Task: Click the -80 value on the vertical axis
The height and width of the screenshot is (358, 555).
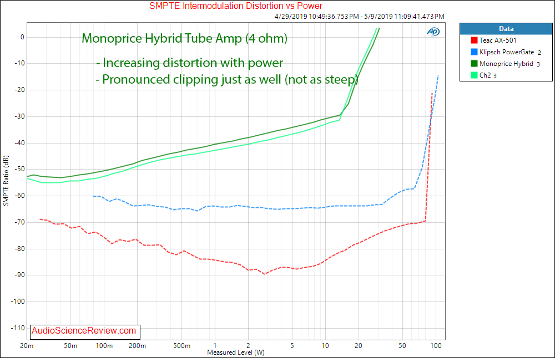Action: 19,248
